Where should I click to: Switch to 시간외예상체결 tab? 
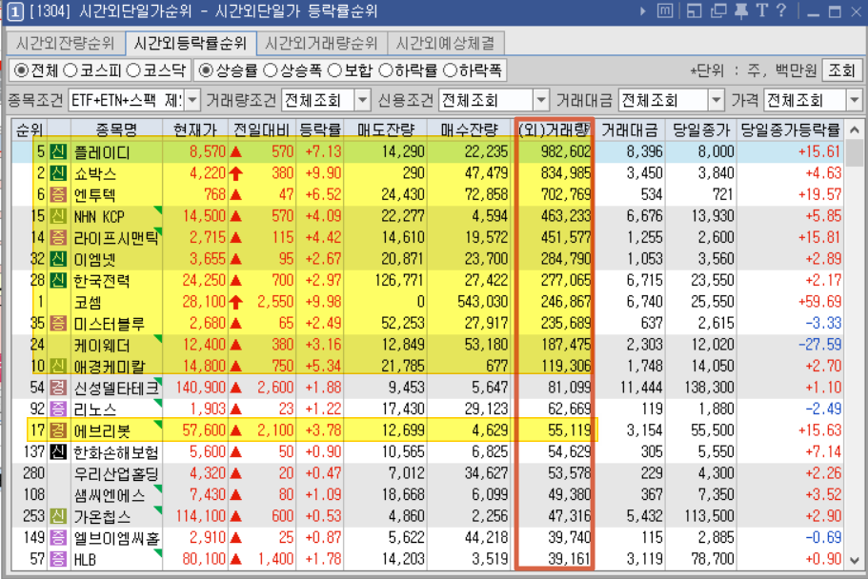point(446,43)
